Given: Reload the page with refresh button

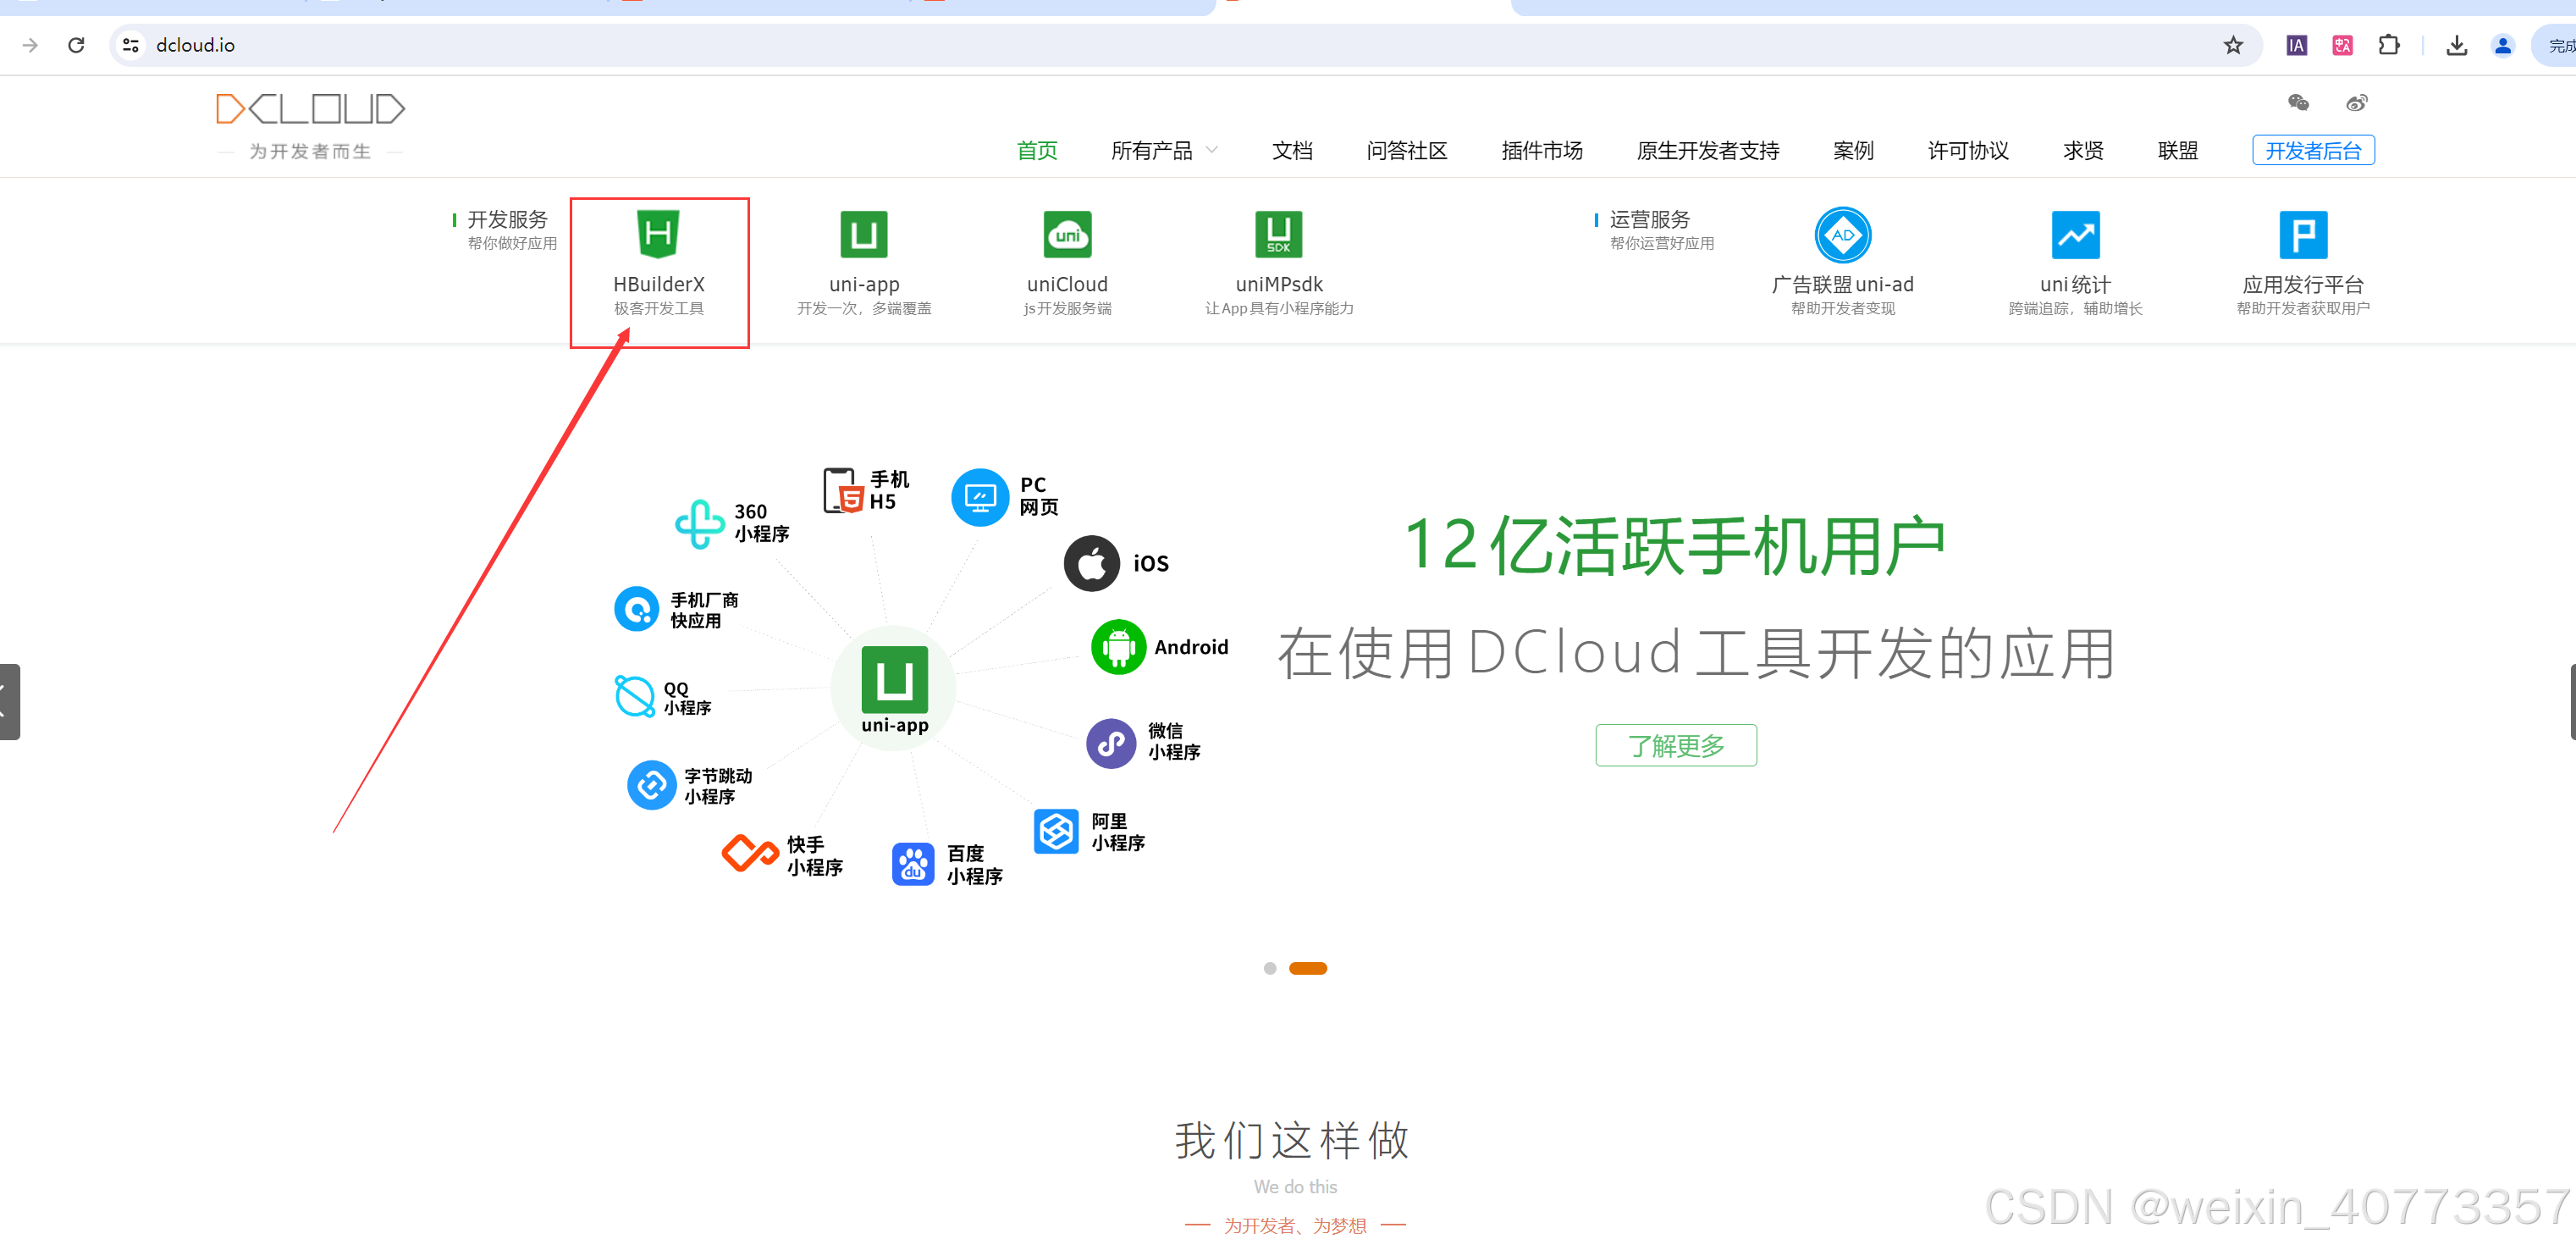Looking at the screenshot, I should 76,45.
